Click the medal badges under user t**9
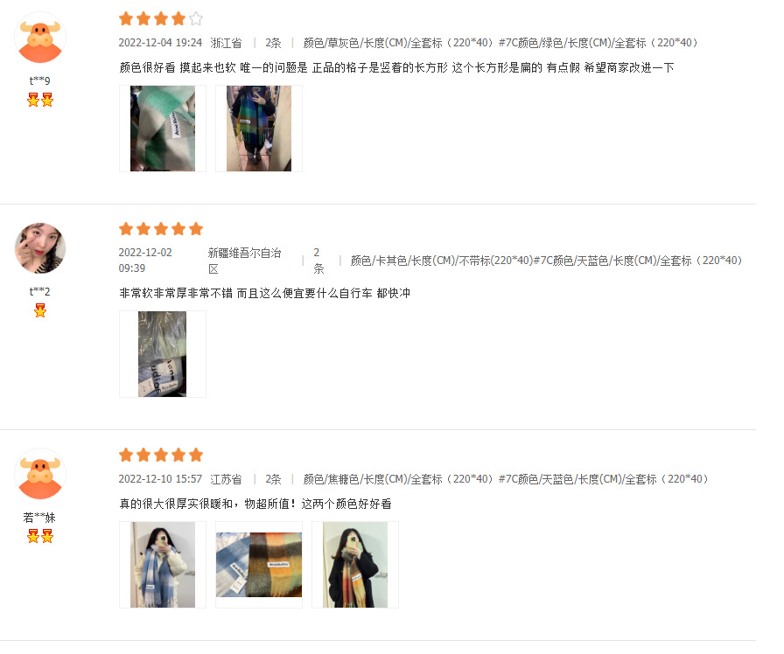The width and height of the screenshot is (784, 654). coord(40,100)
